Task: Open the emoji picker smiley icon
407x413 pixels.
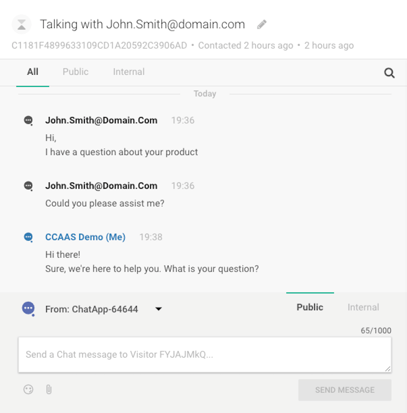Action: point(28,390)
